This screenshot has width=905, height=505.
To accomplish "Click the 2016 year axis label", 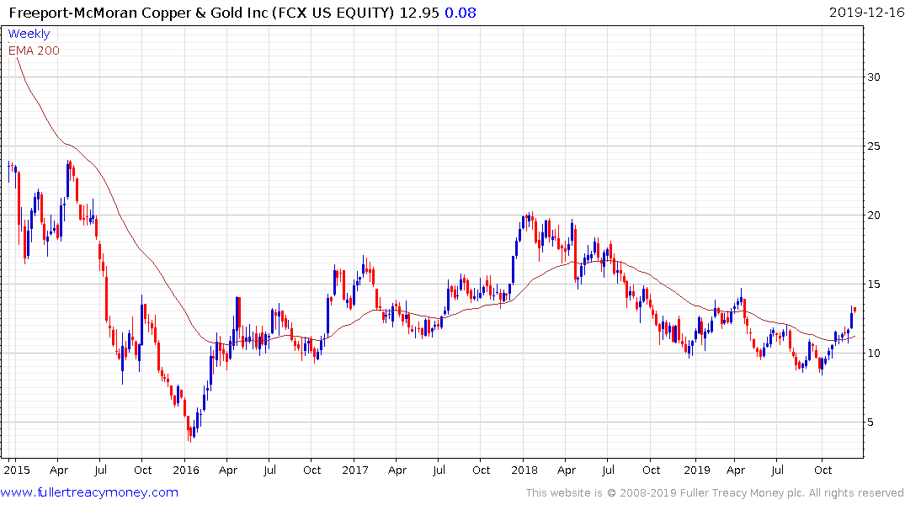I will pos(186,470).
